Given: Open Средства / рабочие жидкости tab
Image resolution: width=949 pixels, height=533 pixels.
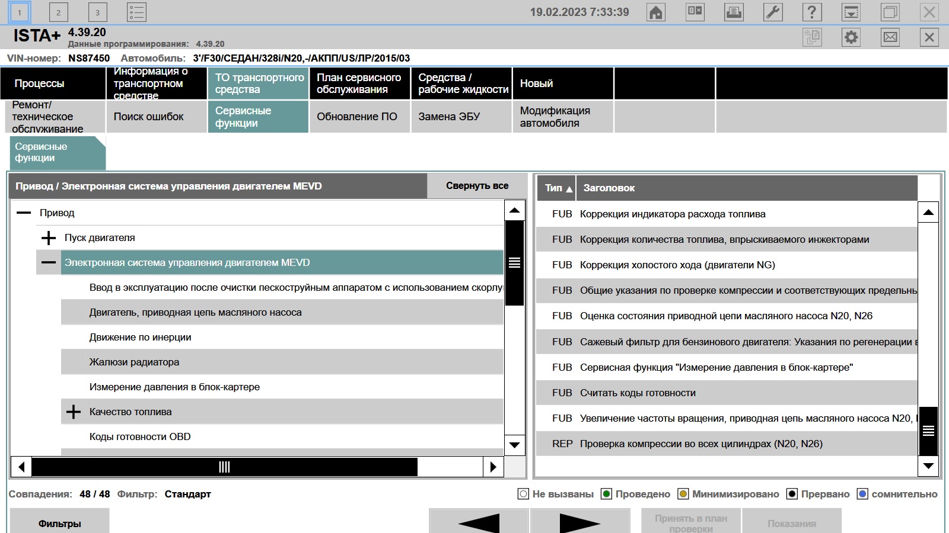Looking at the screenshot, I should pos(461,84).
